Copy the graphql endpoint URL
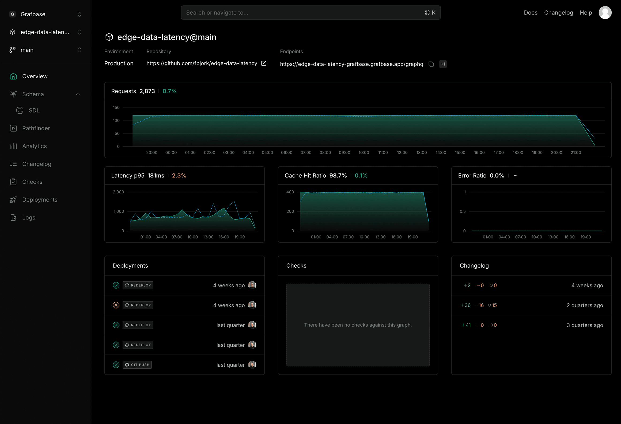This screenshot has height=424, width=621. (431, 64)
